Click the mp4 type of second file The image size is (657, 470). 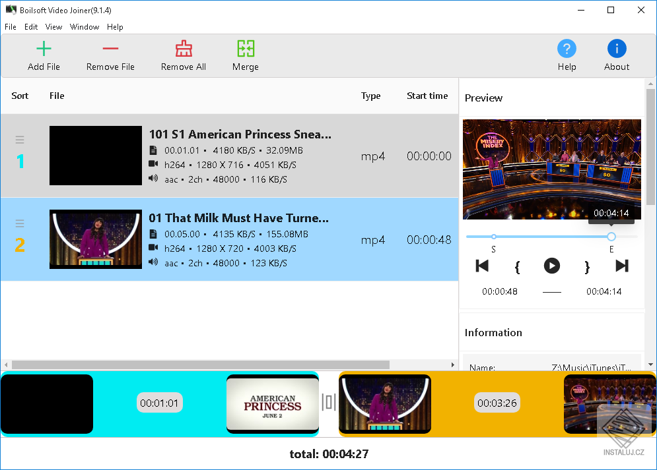point(373,240)
